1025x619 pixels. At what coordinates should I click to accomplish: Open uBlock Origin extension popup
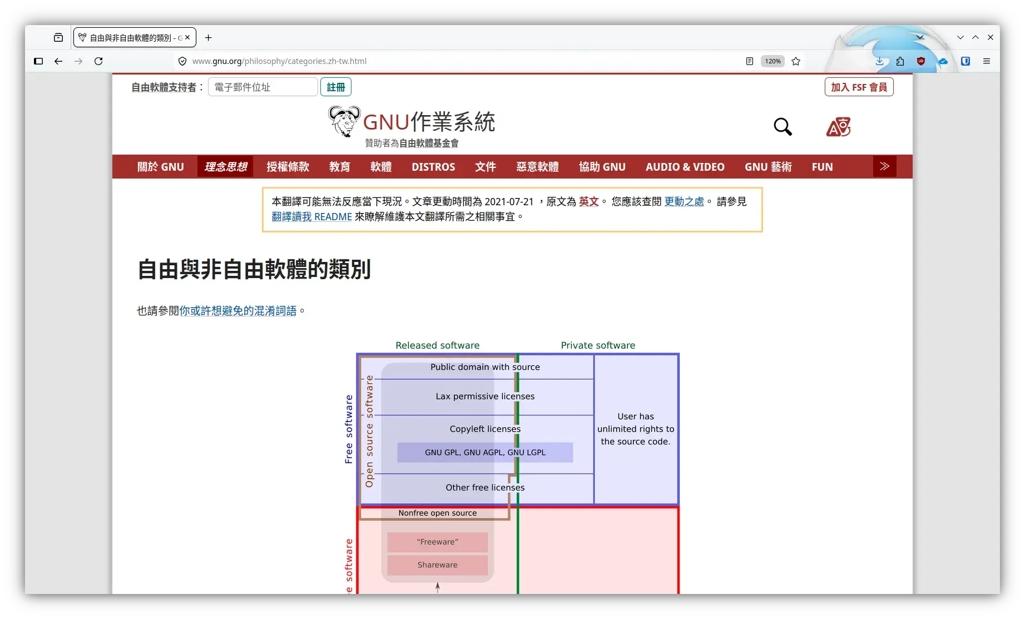[x=921, y=61]
